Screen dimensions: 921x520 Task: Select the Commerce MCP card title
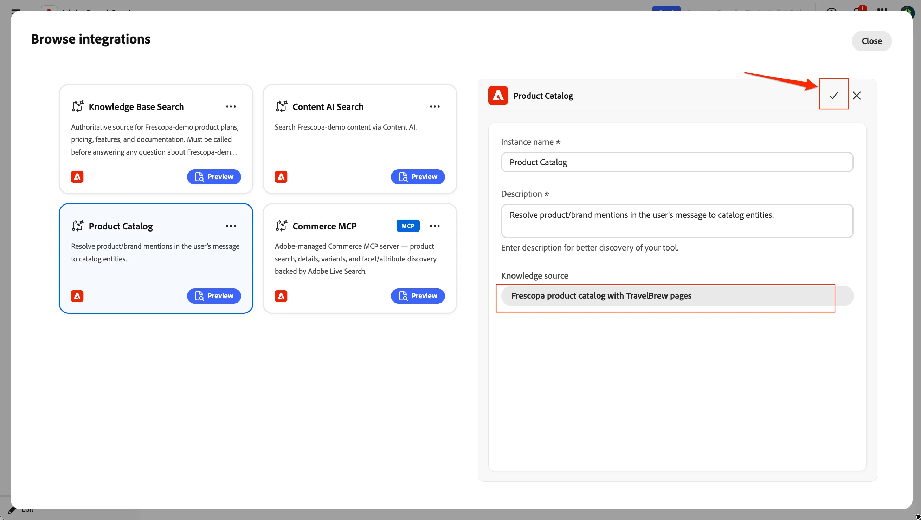325,226
